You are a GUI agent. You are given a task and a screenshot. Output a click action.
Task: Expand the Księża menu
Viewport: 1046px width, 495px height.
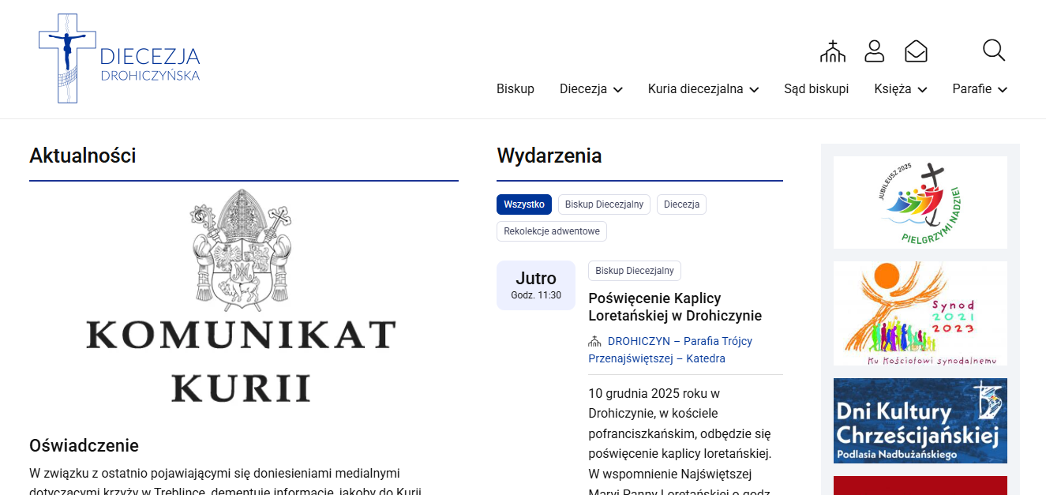[x=901, y=89]
